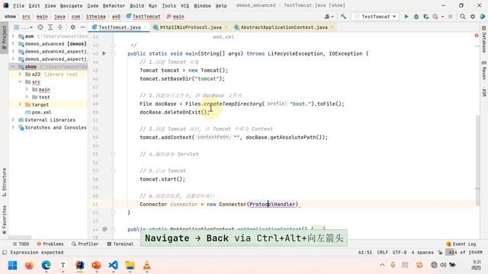
Task: Click the 4 spaces indent status entry
Action: point(422,253)
